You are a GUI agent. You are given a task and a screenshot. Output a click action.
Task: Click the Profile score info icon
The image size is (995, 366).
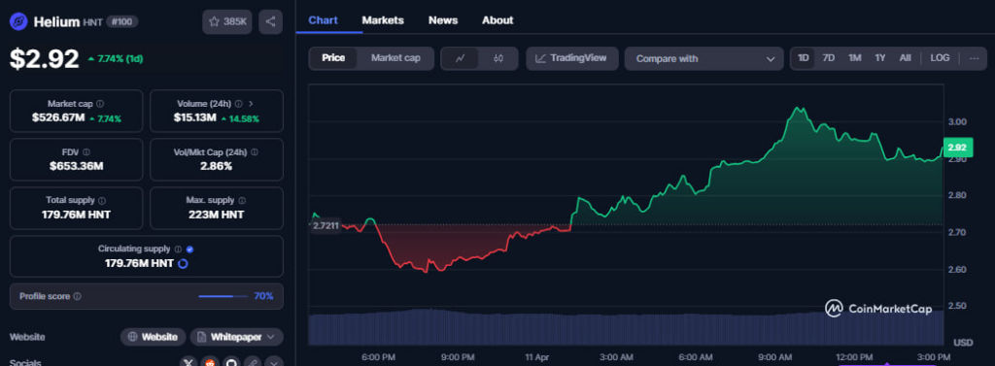[x=78, y=296]
